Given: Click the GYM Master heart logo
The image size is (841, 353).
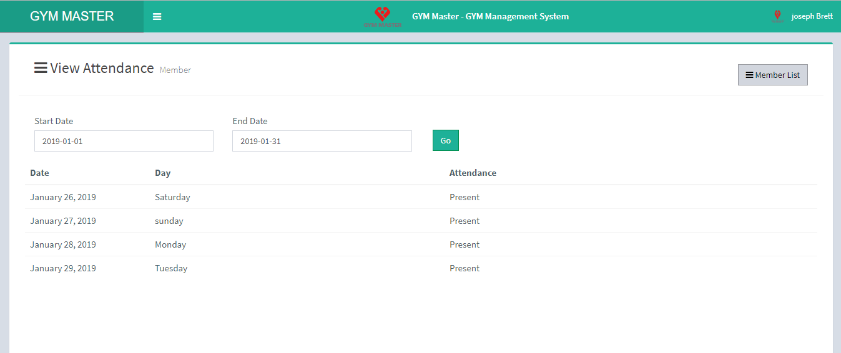Looking at the screenshot, I should click(382, 15).
